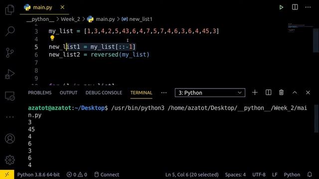This screenshot has width=319, height=179.
Task: Show more panel tabs ellipsis
Action: coord(164,93)
